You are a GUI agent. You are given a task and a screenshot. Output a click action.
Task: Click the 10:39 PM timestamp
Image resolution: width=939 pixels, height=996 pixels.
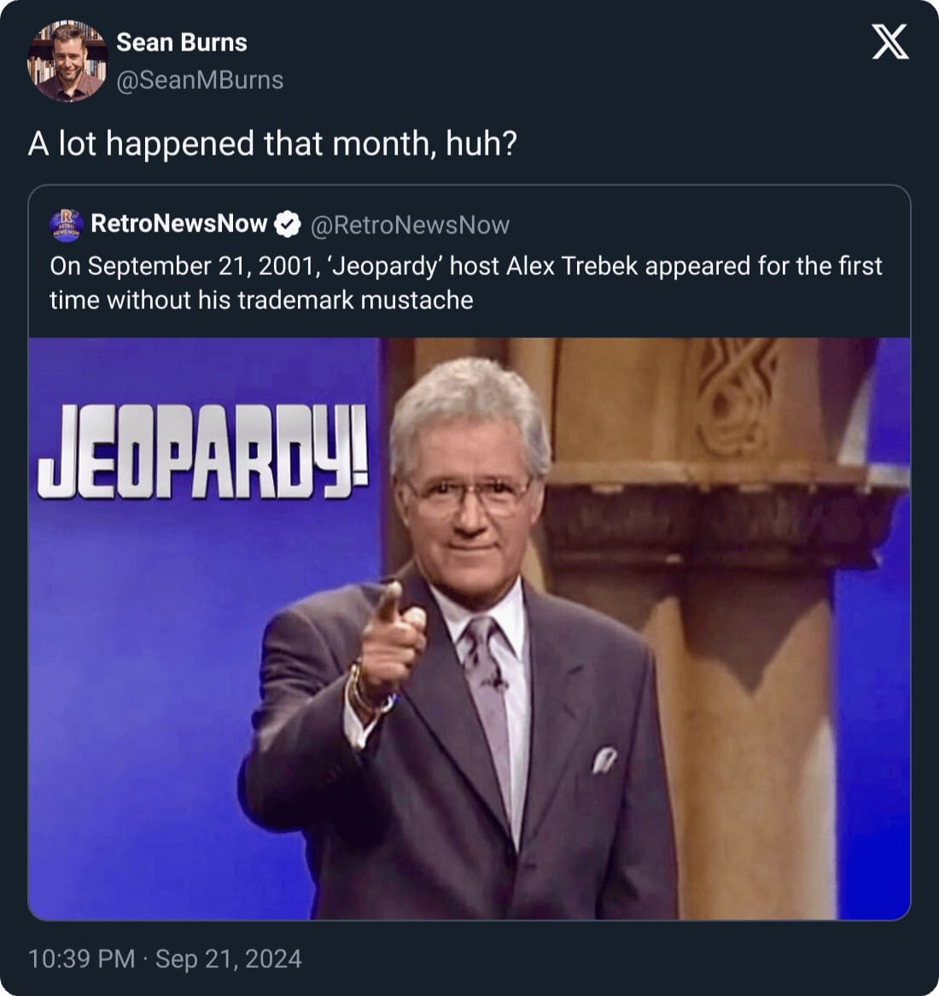coord(81,958)
